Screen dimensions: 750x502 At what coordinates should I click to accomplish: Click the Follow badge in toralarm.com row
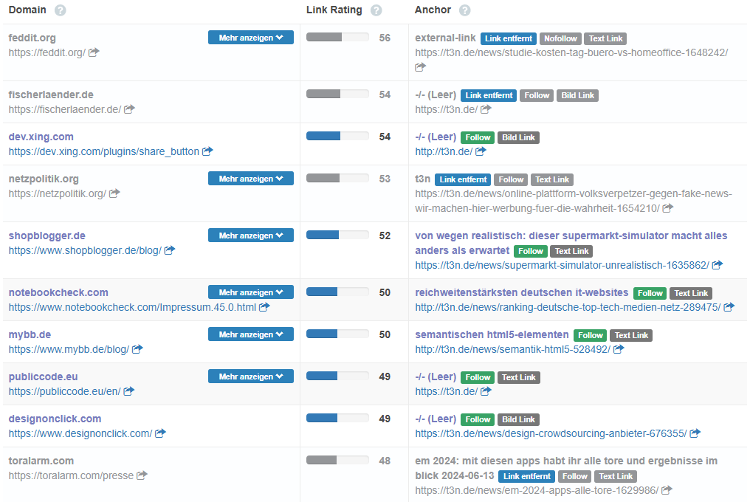pyautogui.click(x=575, y=476)
